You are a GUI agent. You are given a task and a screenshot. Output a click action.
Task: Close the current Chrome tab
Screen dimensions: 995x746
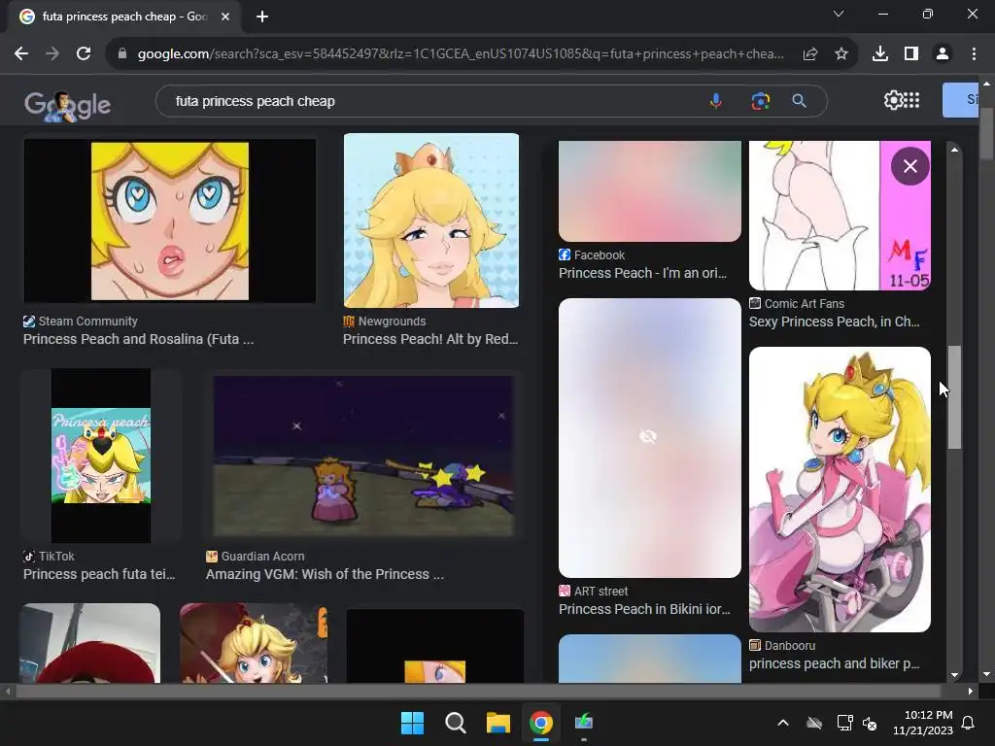[225, 17]
